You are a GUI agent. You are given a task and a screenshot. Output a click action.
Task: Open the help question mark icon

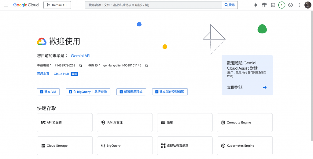tap(290, 5)
